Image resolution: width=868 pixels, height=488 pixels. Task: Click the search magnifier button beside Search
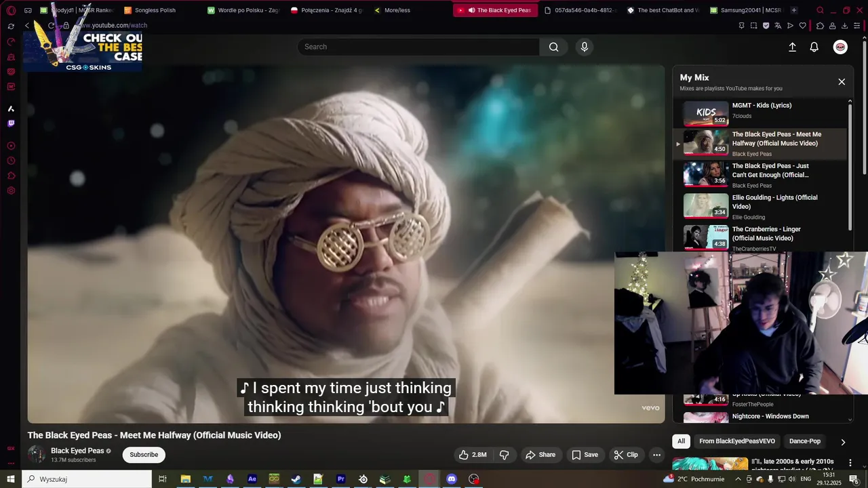pyautogui.click(x=554, y=47)
